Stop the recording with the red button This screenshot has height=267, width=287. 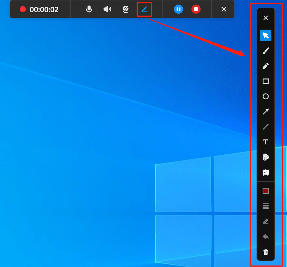(196, 9)
